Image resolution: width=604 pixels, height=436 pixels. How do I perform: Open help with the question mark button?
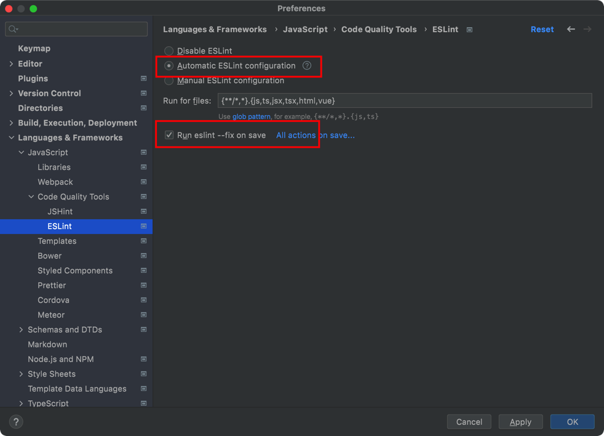(16, 422)
